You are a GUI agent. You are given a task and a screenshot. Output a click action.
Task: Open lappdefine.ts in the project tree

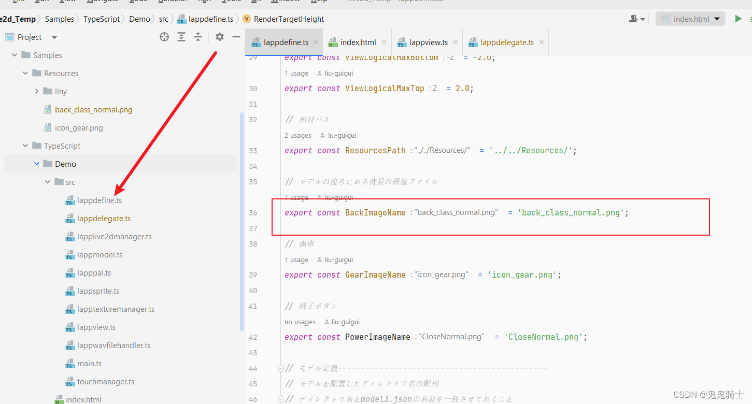click(x=100, y=200)
